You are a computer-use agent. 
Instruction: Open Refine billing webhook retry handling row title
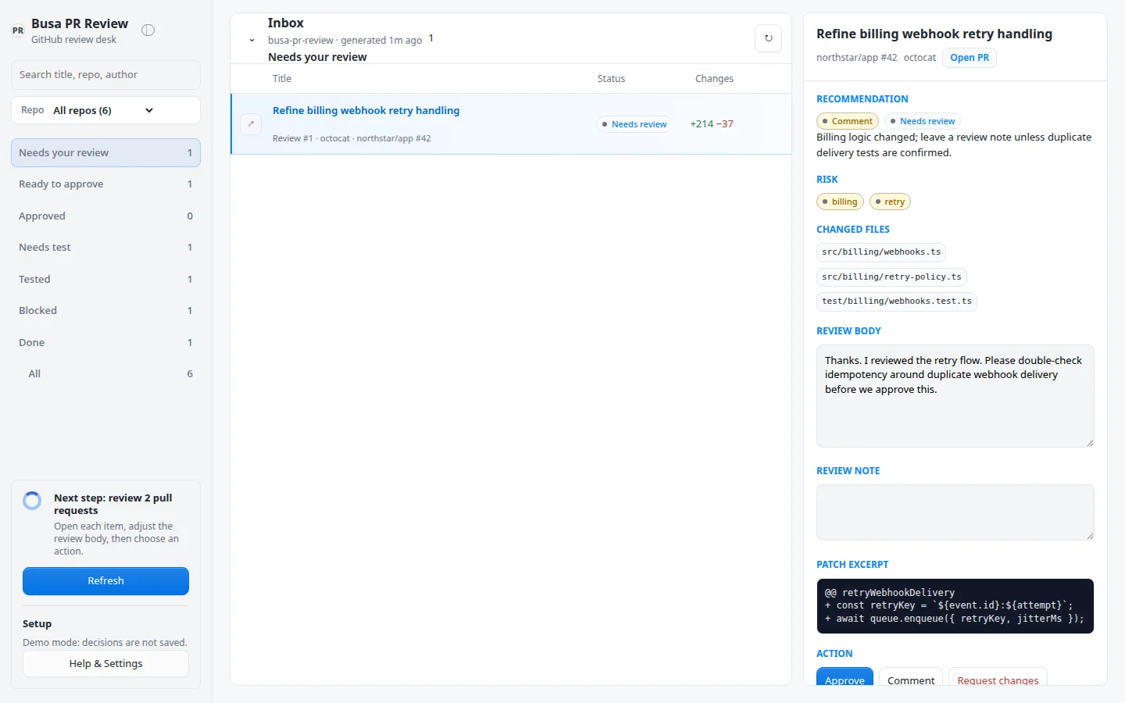(x=366, y=111)
